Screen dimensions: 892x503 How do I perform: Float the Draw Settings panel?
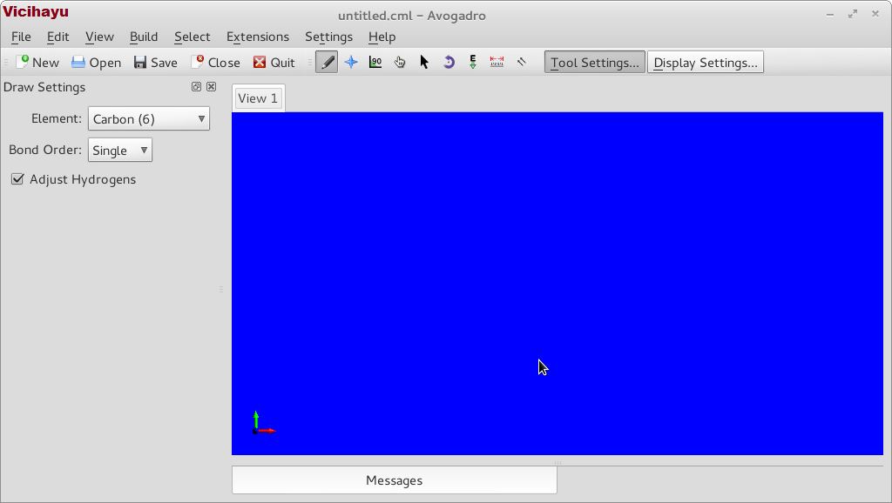pyautogui.click(x=196, y=86)
